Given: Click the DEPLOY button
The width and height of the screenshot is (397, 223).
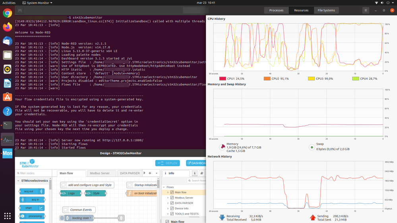Looking at the screenshot, I should tap(168, 163).
